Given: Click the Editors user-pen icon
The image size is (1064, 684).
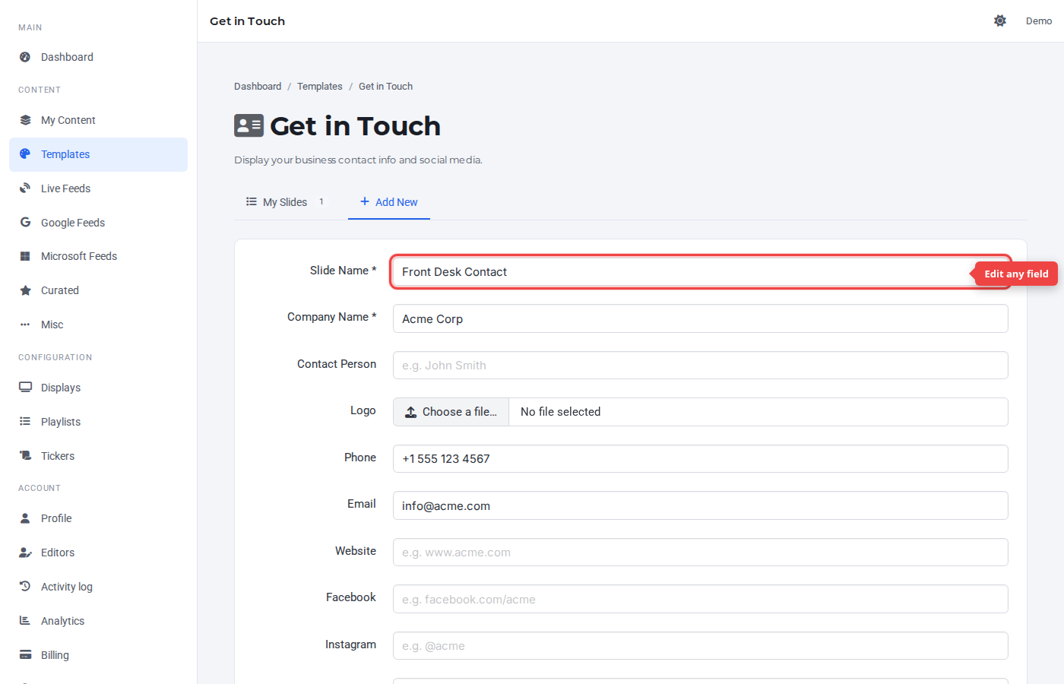Looking at the screenshot, I should click(25, 553).
